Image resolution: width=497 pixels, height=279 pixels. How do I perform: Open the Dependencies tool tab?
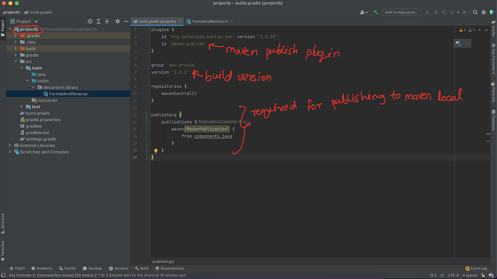pos(170,268)
